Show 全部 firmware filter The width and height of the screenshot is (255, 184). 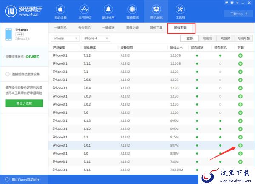tap(190, 38)
